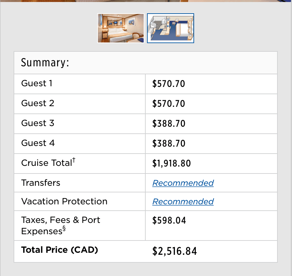Click the Cruise Total label
Screen dimensions: 294x276
[x=46, y=163]
